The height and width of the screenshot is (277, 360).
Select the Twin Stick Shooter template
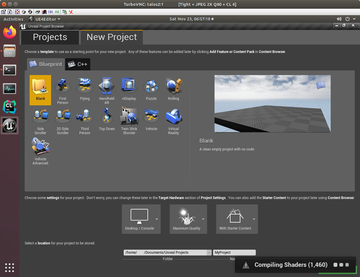pos(129,120)
